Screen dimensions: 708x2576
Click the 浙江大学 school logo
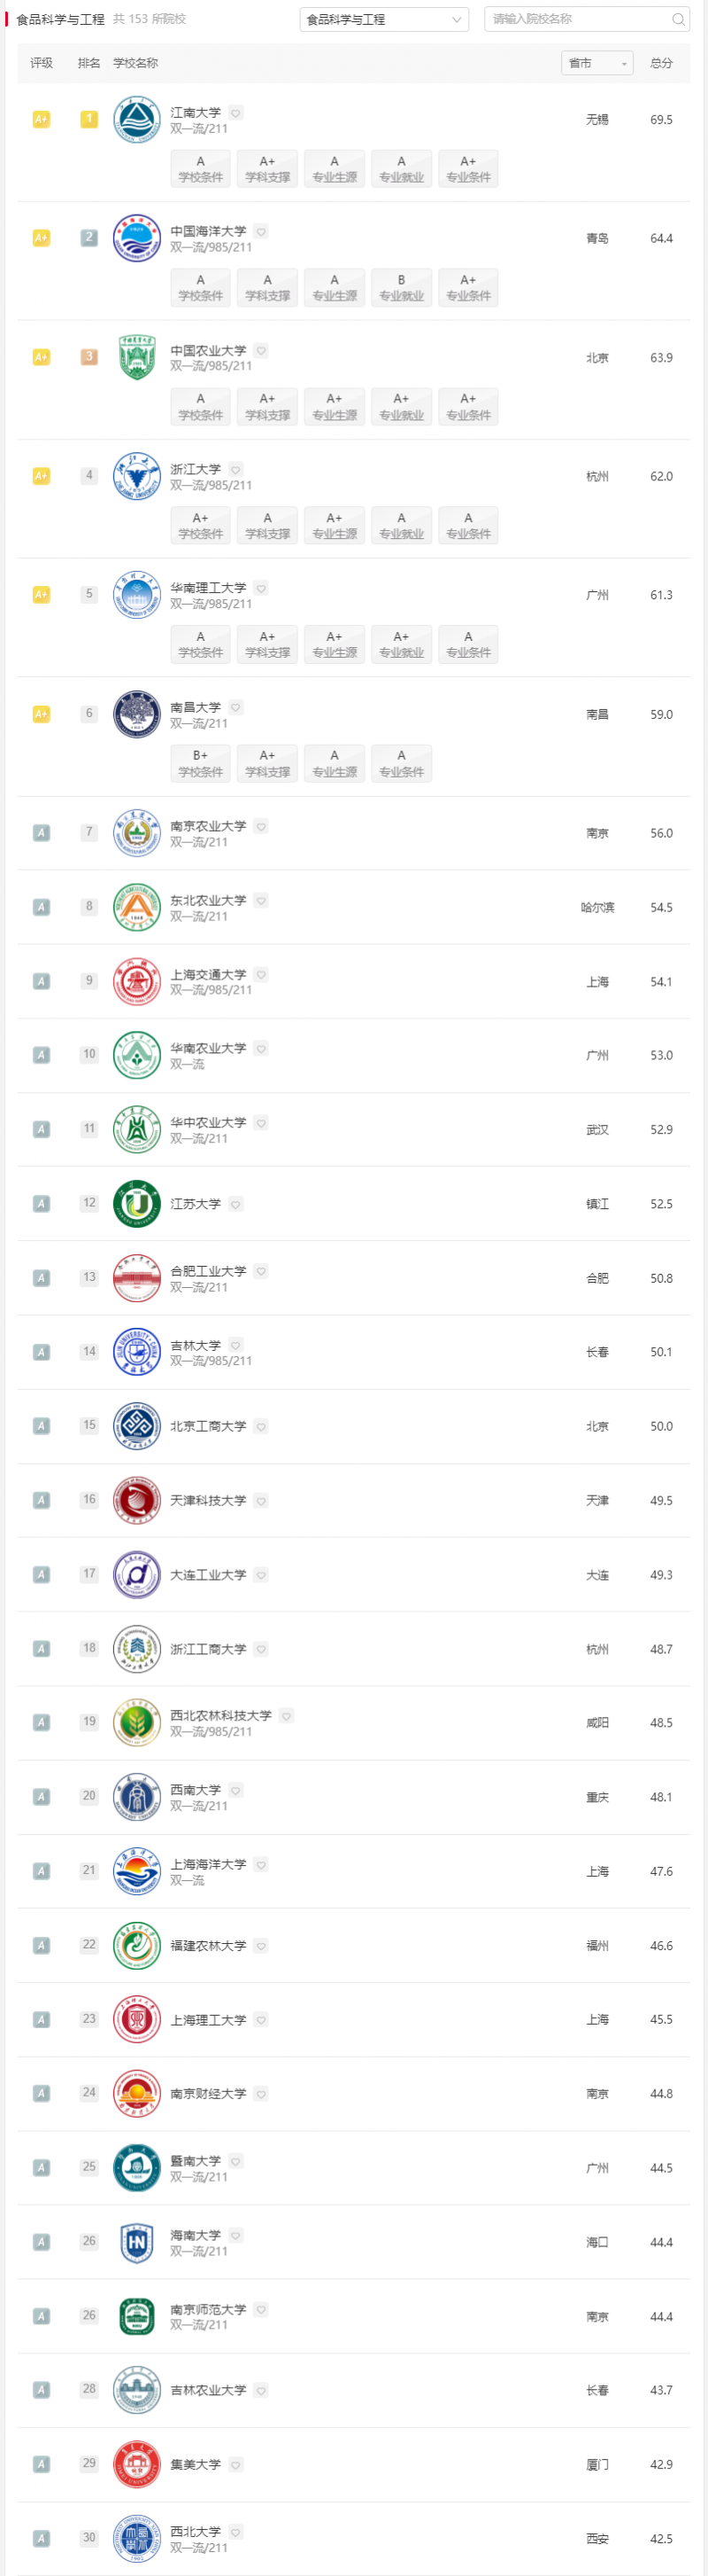tap(137, 476)
